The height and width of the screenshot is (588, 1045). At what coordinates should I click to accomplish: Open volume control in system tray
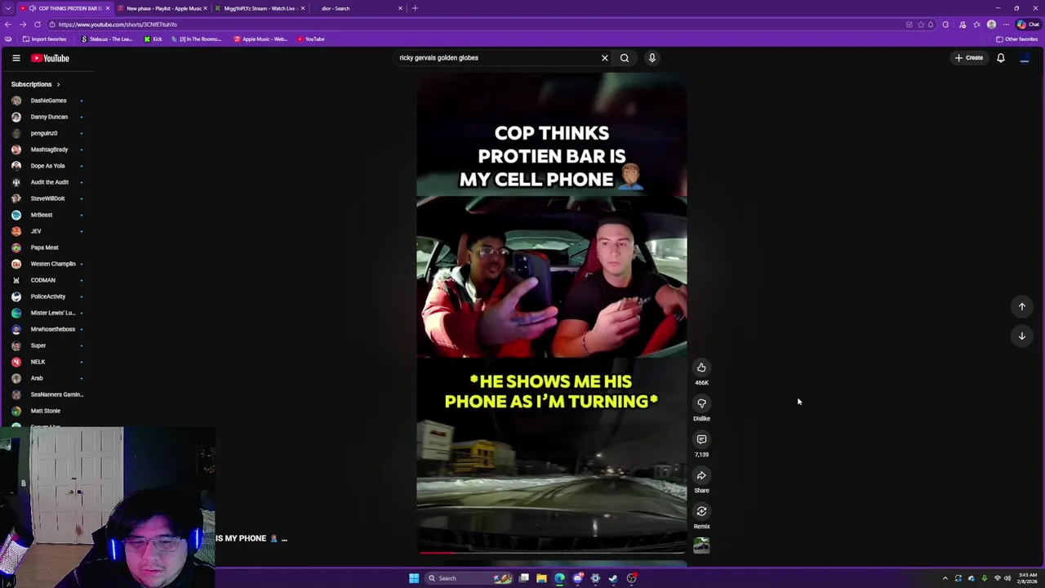pyautogui.click(x=1007, y=578)
